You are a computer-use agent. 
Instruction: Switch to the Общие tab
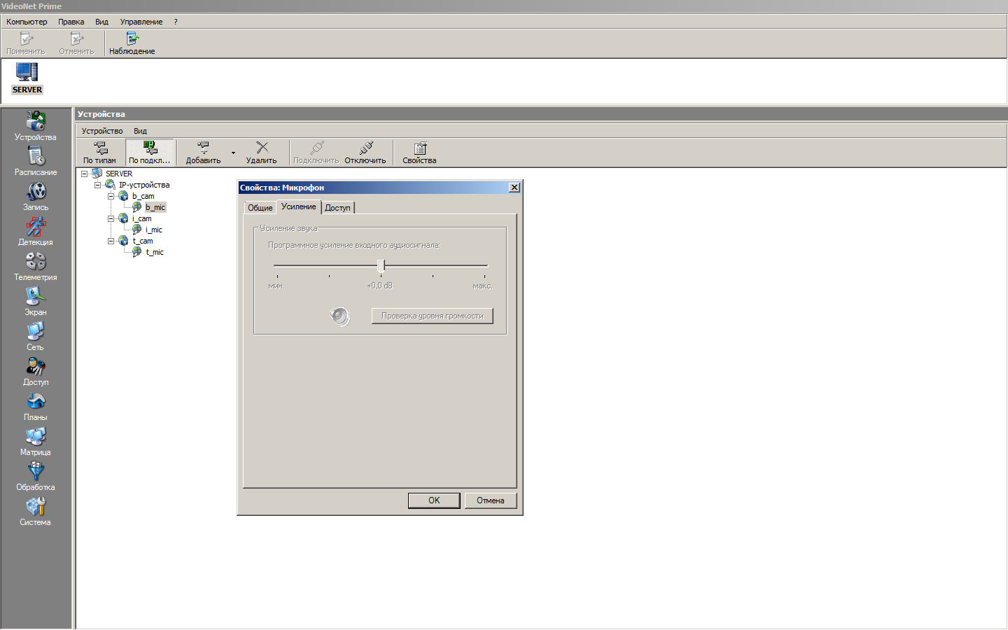tap(260, 208)
